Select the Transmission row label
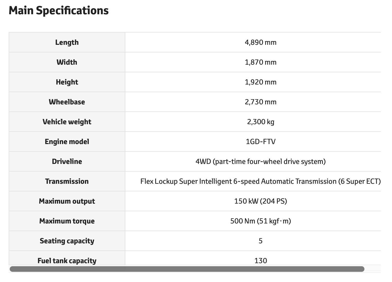 pyautogui.click(x=67, y=181)
